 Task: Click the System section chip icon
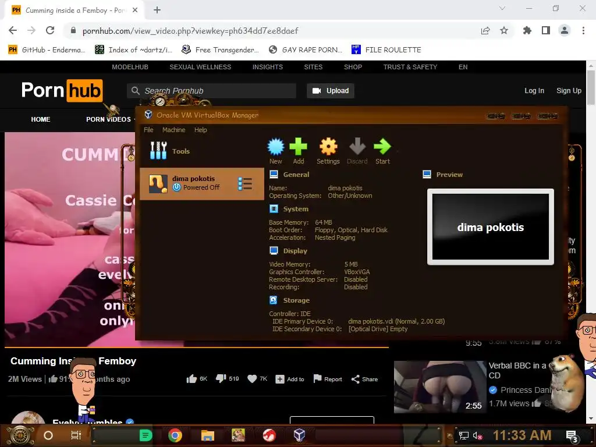(x=274, y=209)
